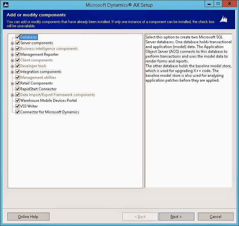Maximize the AX Setup window
Screen dimensions: 239x226
pos(218,4)
